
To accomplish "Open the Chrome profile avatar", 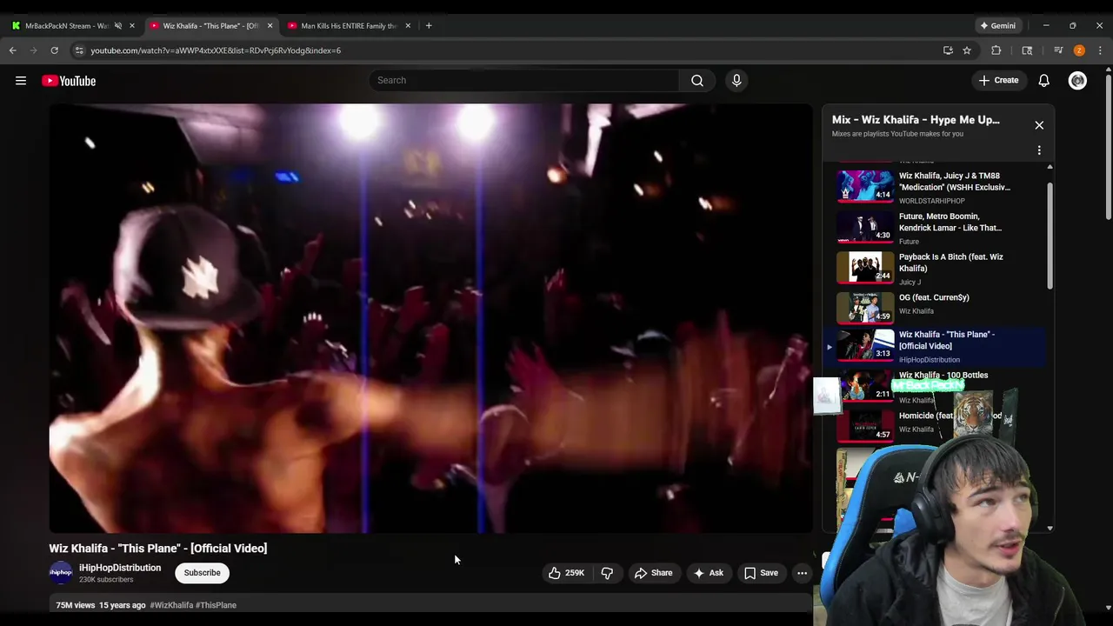I will tap(1079, 50).
